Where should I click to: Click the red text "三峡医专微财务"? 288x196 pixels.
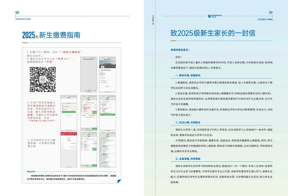(70, 52)
